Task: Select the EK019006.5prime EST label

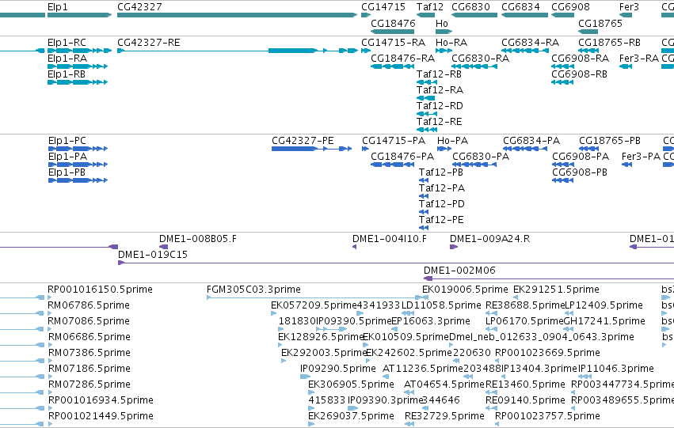Action: click(465, 290)
